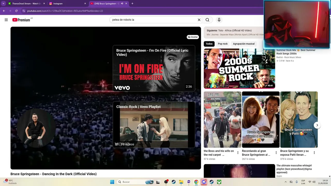Hide the end screen suggestions with Ocultar
331x186 pixels.
pyautogui.click(x=193, y=37)
